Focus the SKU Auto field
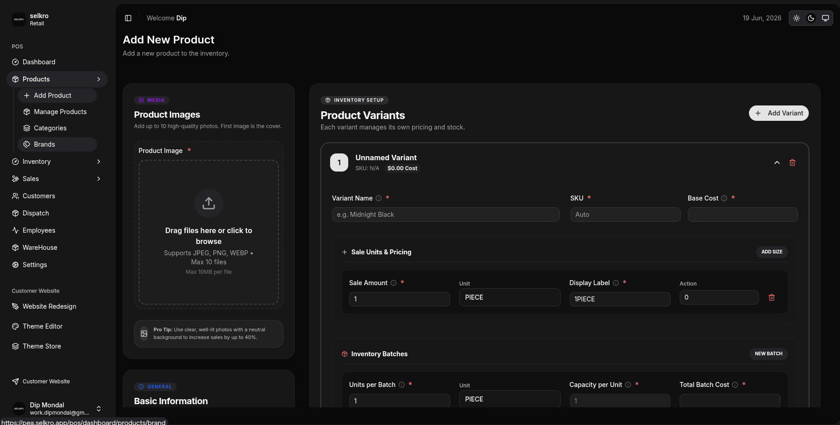 click(x=625, y=215)
